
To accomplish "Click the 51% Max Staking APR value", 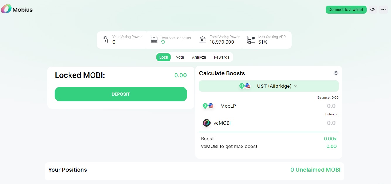I will [x=263, y=42].
